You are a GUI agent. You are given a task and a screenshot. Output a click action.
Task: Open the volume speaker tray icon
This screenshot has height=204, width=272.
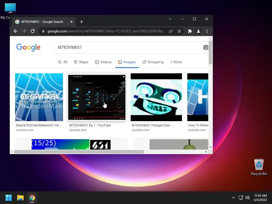pos(247,198)
